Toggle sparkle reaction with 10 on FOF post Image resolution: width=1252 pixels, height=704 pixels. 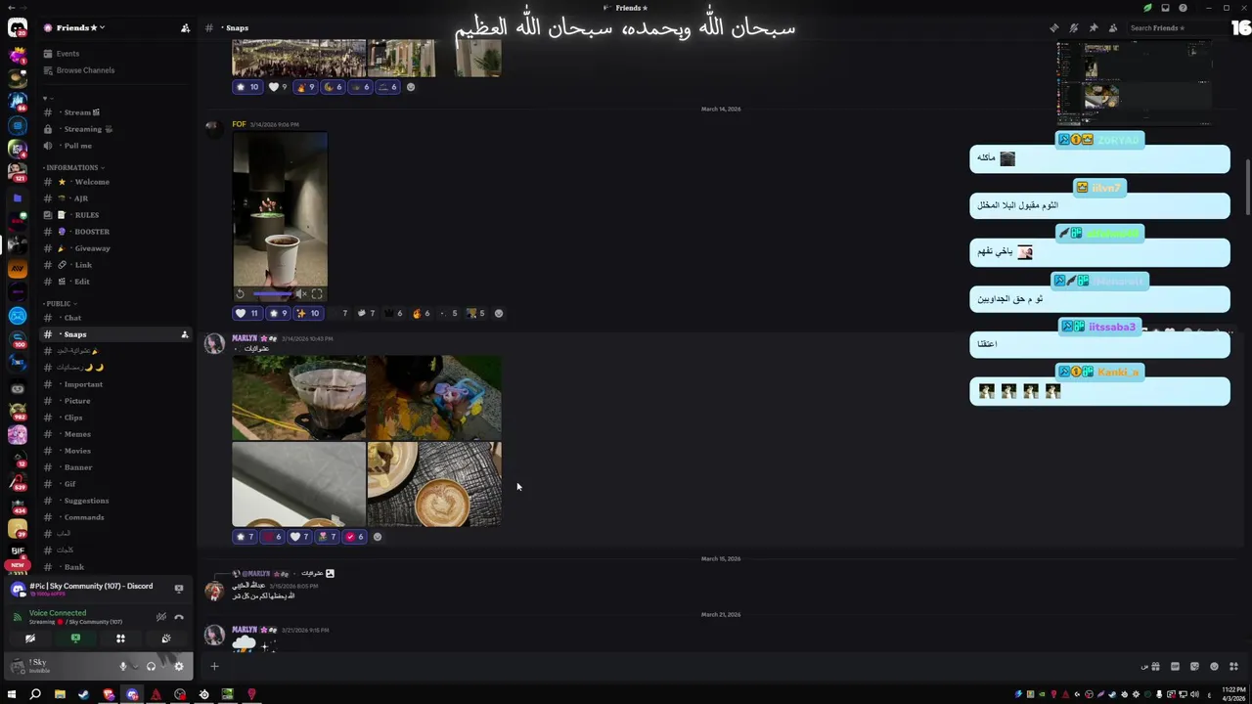[x=308, y=313]
